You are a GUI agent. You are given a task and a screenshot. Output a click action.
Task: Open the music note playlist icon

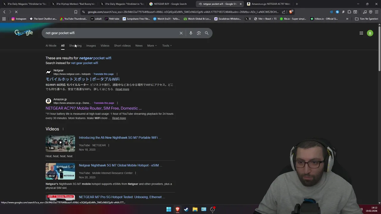pyautogui.click(x=365, y=12)
